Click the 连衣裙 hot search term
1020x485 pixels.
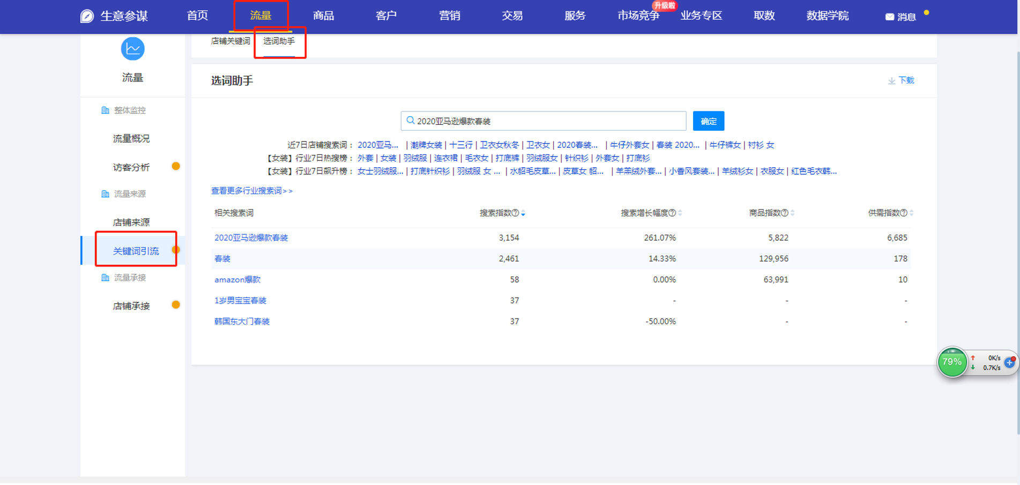(x=446, y=158)
